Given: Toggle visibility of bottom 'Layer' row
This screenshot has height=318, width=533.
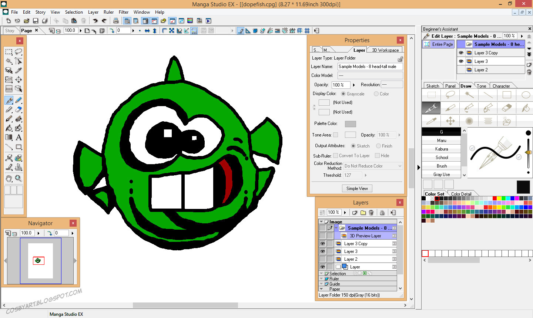Looking at the screenshot, I should tap(322, 267).
